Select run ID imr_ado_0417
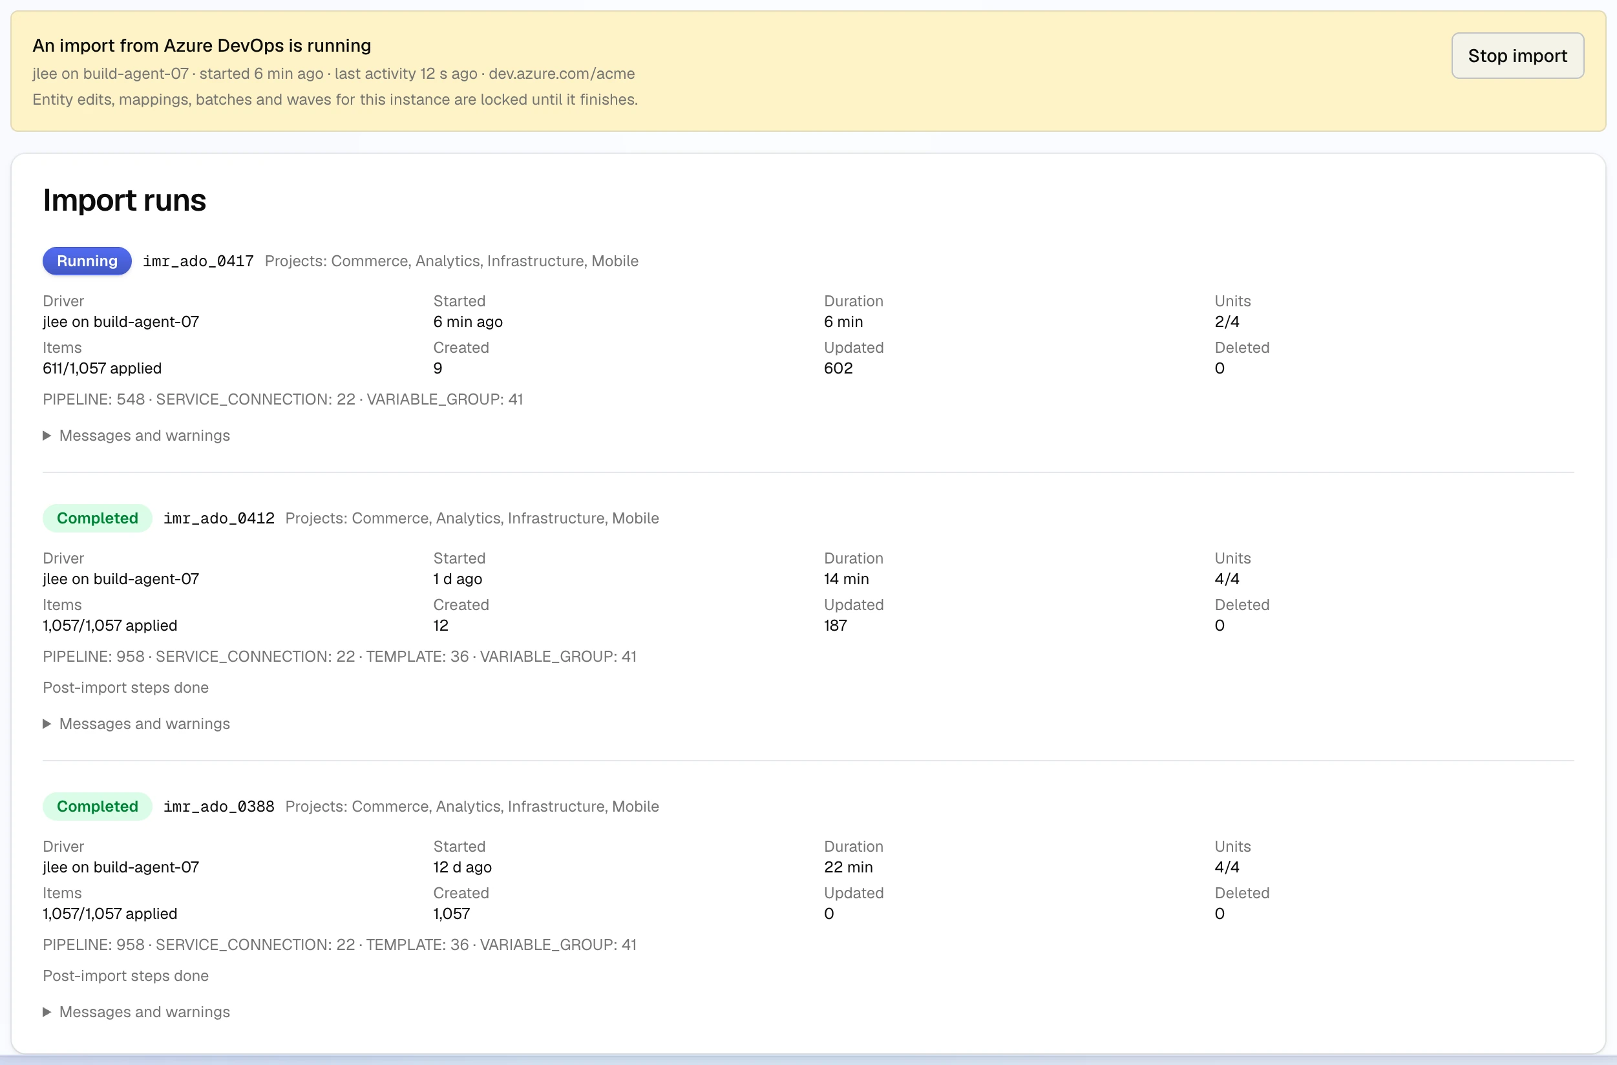This screenshot has height=1065, width=1617. tap(198, 261)
